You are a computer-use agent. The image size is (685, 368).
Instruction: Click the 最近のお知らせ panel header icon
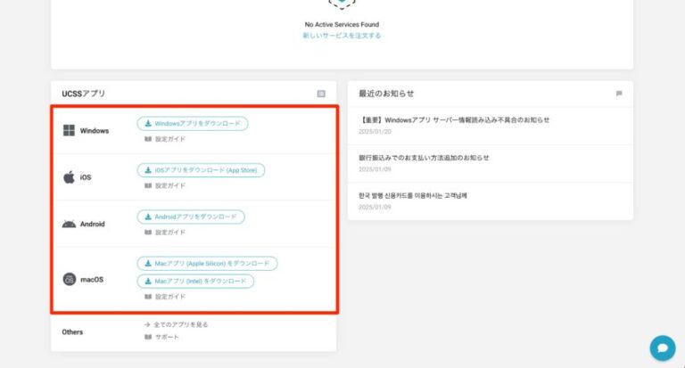(x=618, y=94)
